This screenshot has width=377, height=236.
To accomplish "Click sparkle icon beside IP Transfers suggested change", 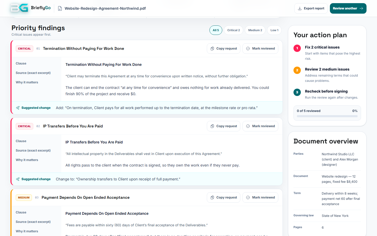I will point(18,179).
